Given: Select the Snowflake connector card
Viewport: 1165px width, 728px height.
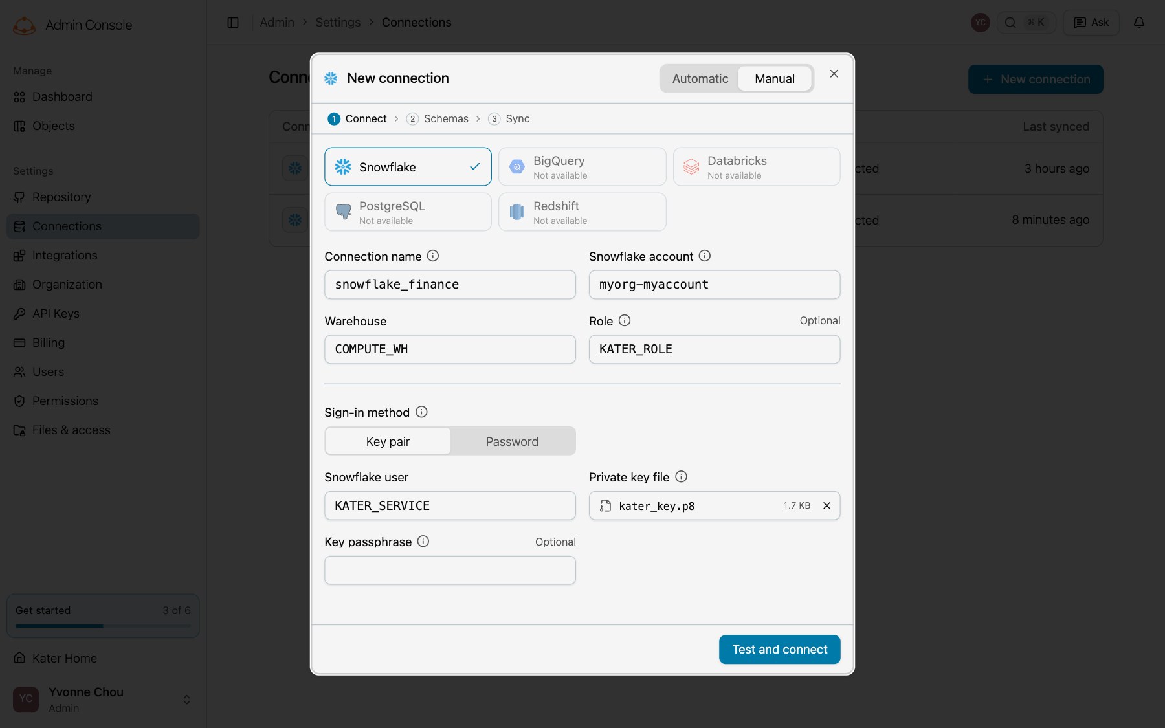Looking at the screenshot, I should tap(408, 167).
